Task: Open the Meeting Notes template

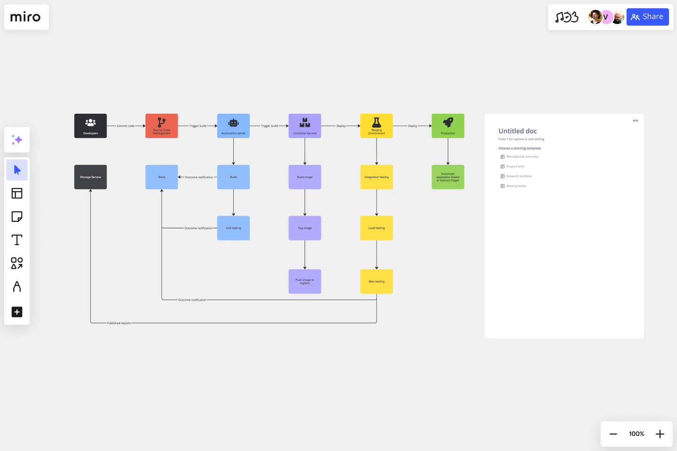Action: point(516,186)
